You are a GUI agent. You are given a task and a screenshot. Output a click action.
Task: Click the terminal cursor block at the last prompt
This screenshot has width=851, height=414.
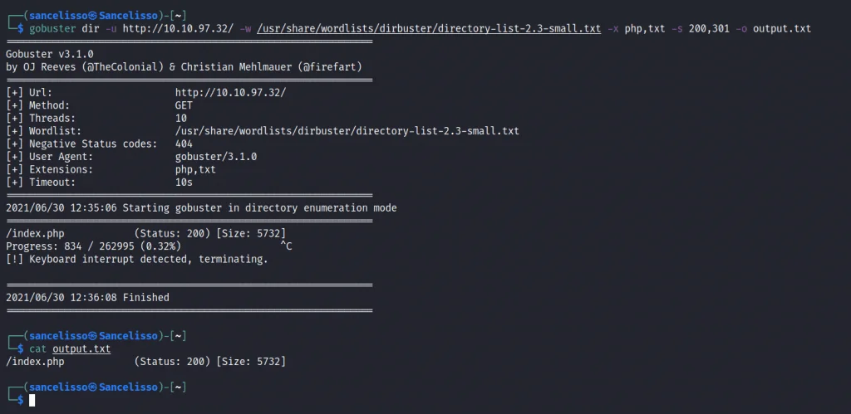[x=32, y=401]
